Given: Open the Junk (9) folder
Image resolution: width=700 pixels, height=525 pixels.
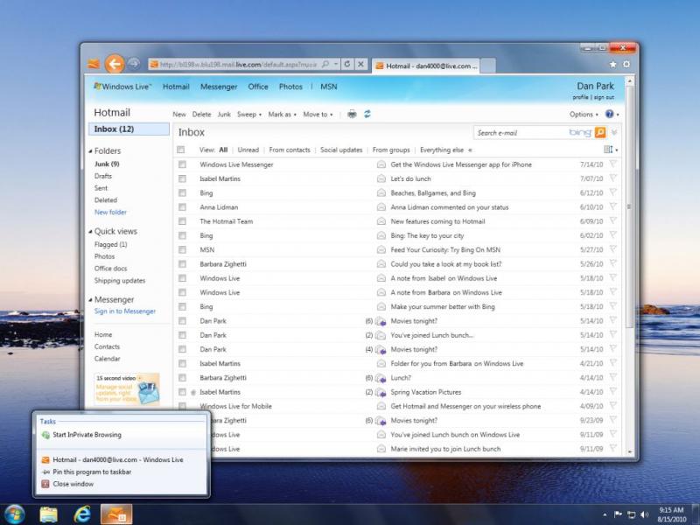Looking at the screenshot, I should point(107,164).
